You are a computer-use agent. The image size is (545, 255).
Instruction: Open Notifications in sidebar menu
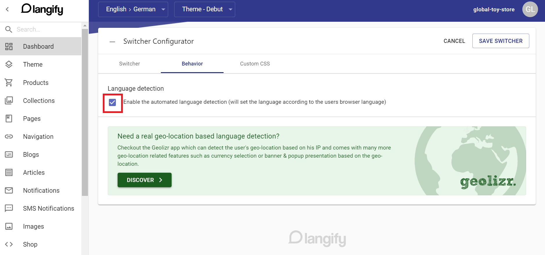41,190
